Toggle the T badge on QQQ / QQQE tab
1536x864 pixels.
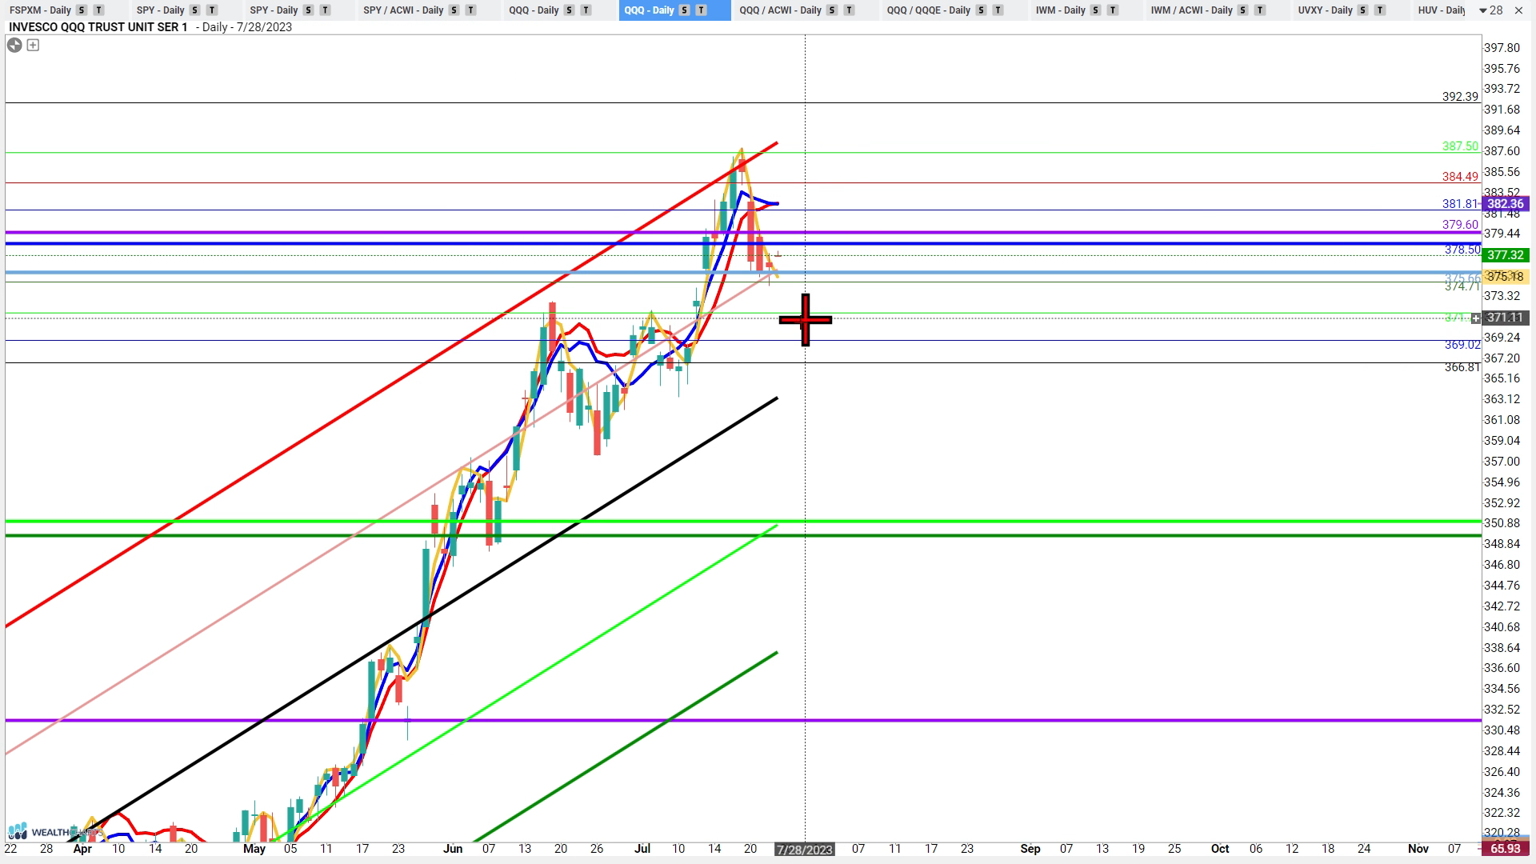coord(998,10)
